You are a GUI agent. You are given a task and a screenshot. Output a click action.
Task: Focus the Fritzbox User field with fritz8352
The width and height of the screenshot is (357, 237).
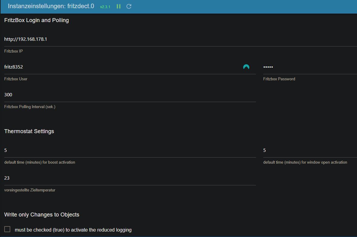pyautogui.click(x=130, y=67)
